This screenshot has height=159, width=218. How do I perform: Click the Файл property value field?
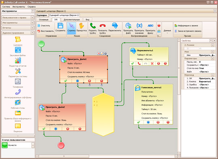point(207,72)
